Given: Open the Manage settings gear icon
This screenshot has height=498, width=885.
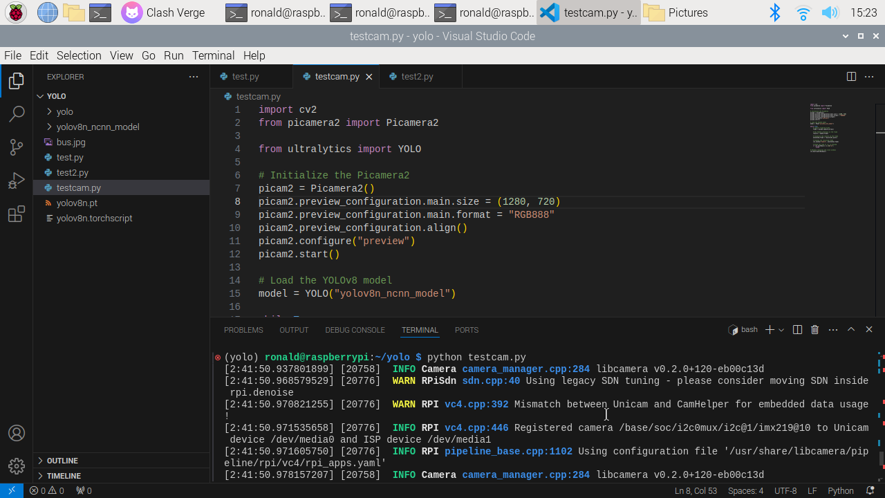Looking at the screenshot, I should [x=17, y=465].
